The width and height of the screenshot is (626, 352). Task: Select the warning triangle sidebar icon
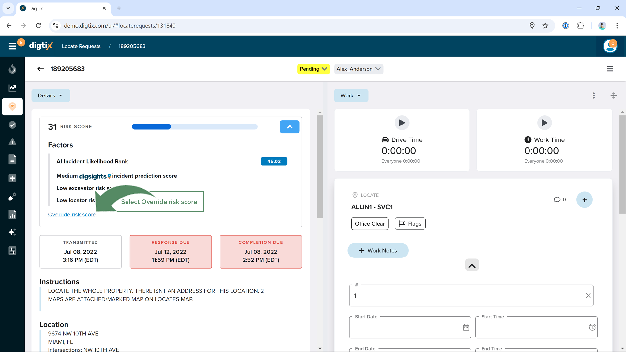tap(12, 142)
